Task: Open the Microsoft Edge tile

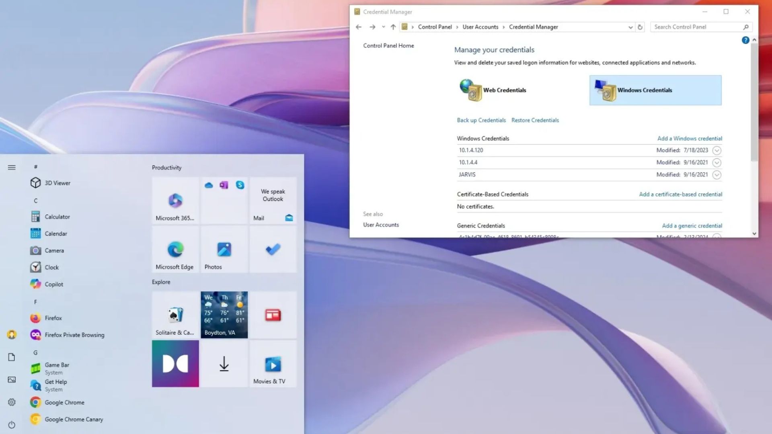Action: [175, 249]
